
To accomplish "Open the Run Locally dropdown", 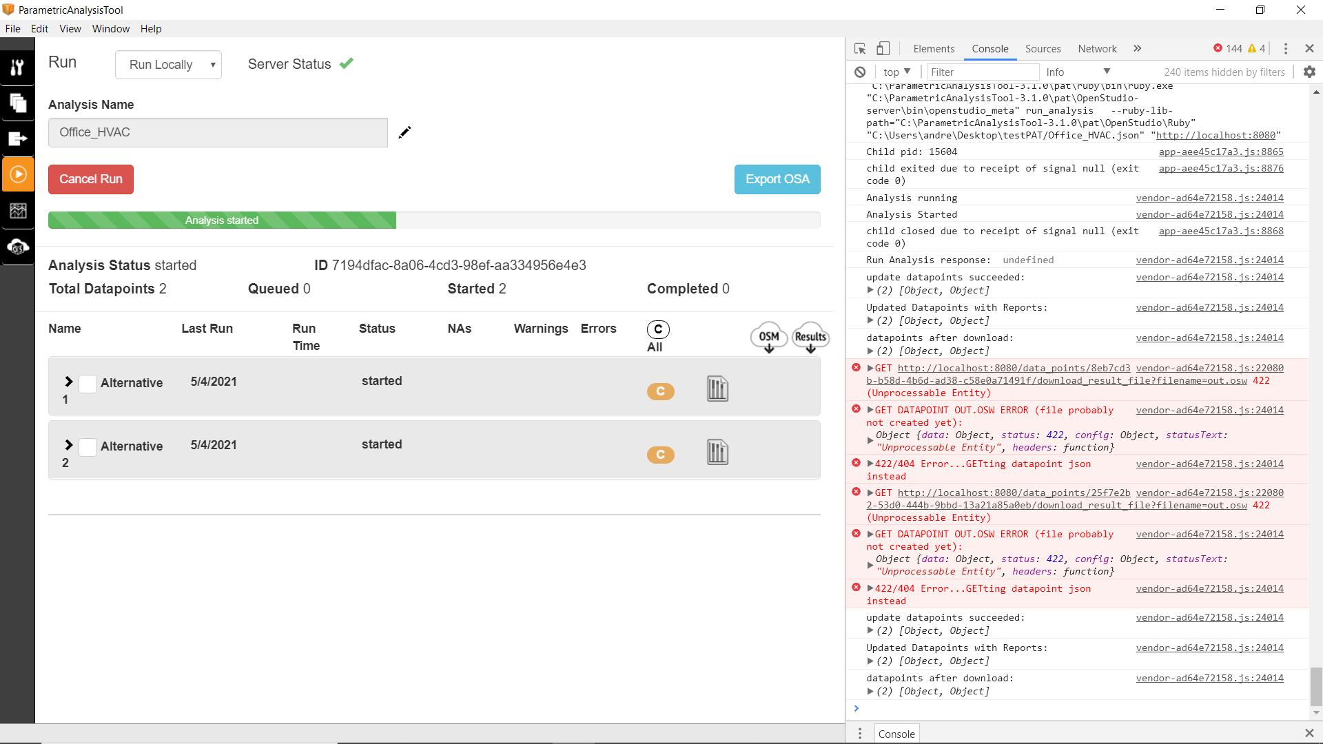I will click(x=168, y=64).
